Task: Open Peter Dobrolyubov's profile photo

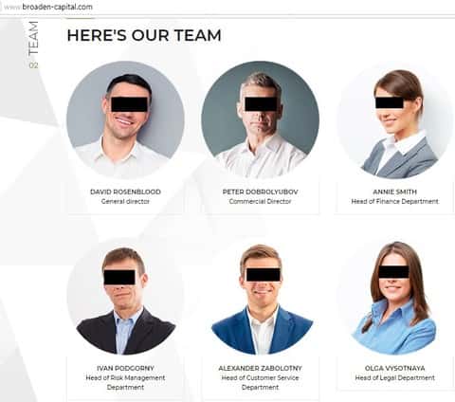Action: (x=261, y=120)
